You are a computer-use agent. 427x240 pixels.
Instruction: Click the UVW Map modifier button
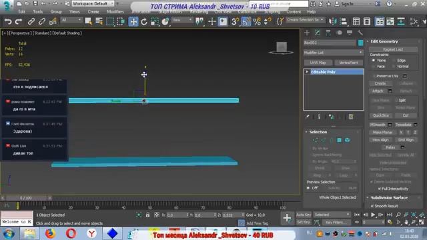(x=318, y=63)
